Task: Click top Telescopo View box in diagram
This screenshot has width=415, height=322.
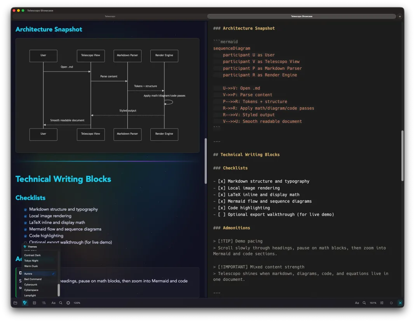Action: [x=91, y=56]
